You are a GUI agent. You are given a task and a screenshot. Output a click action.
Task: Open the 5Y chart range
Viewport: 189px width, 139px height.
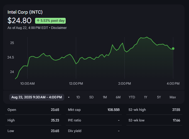point(159,97)
